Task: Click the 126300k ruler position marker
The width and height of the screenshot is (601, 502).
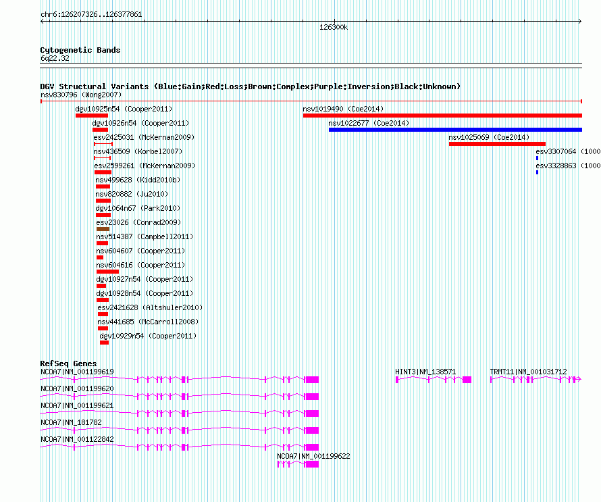Action: 334,28
